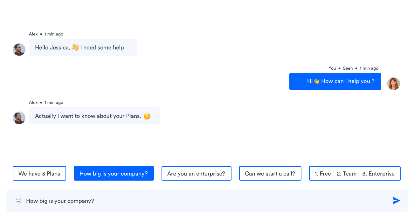This screenshot has height=218, width=414.
Task: Select the "Can we start a call?" reply
Action: pos(270,173)
